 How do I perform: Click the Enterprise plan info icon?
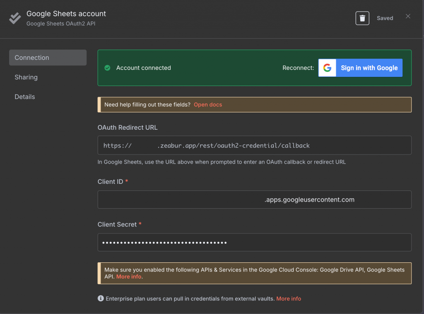coord(101,298)
